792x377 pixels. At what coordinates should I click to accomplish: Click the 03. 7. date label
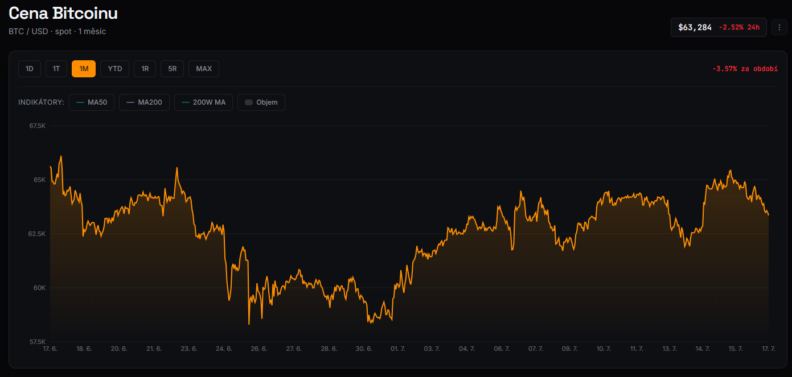pos(432,349)
